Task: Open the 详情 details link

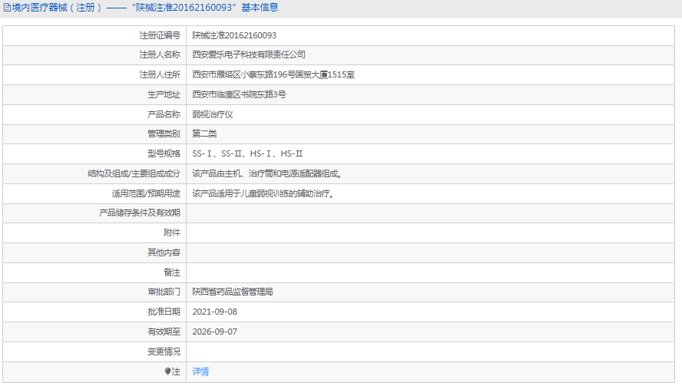Action: pyautogui.click(x=200, y=371)
